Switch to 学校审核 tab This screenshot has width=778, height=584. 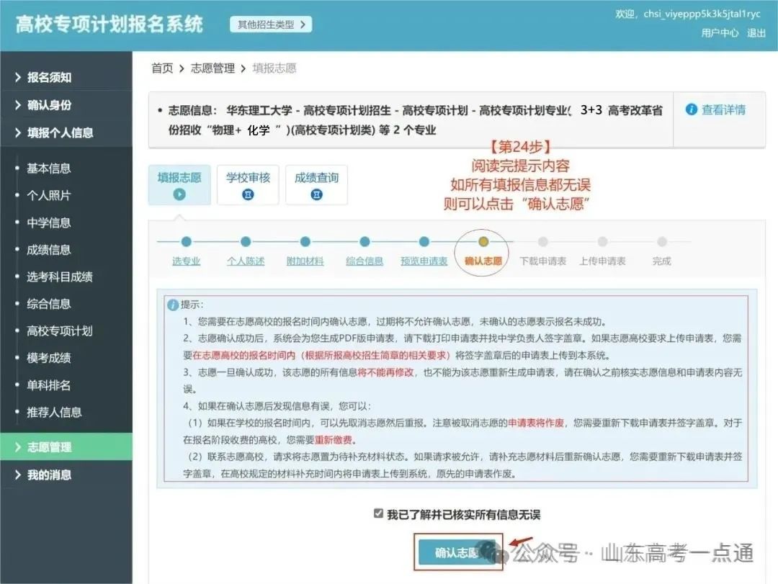coord(248,184)
